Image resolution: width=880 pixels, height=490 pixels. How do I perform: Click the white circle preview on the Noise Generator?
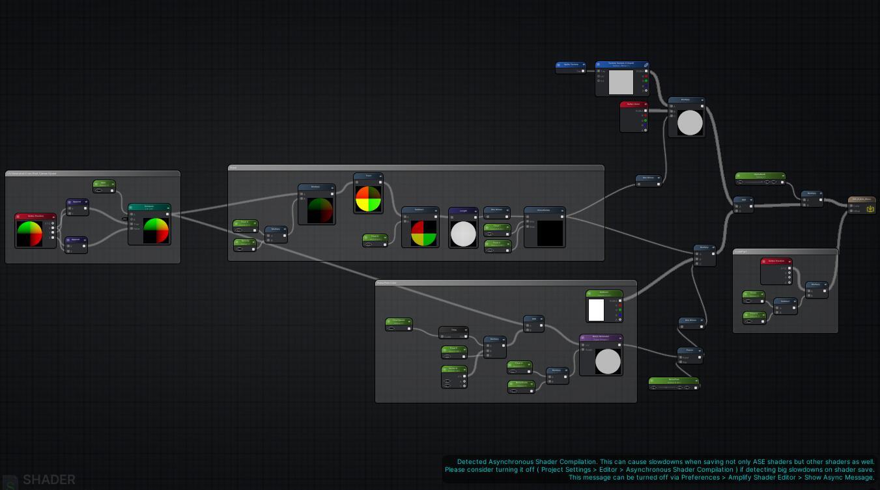click(x=608, y=362)
